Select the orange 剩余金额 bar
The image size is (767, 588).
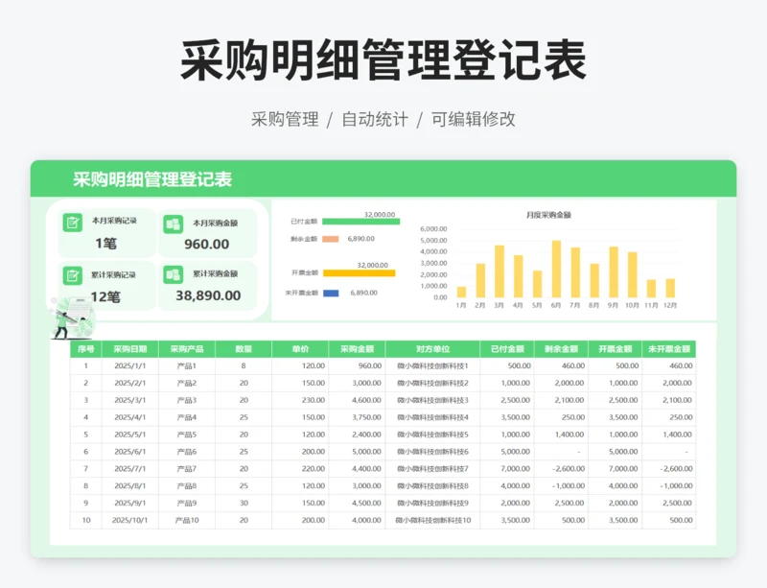click(x=331, y=239)
